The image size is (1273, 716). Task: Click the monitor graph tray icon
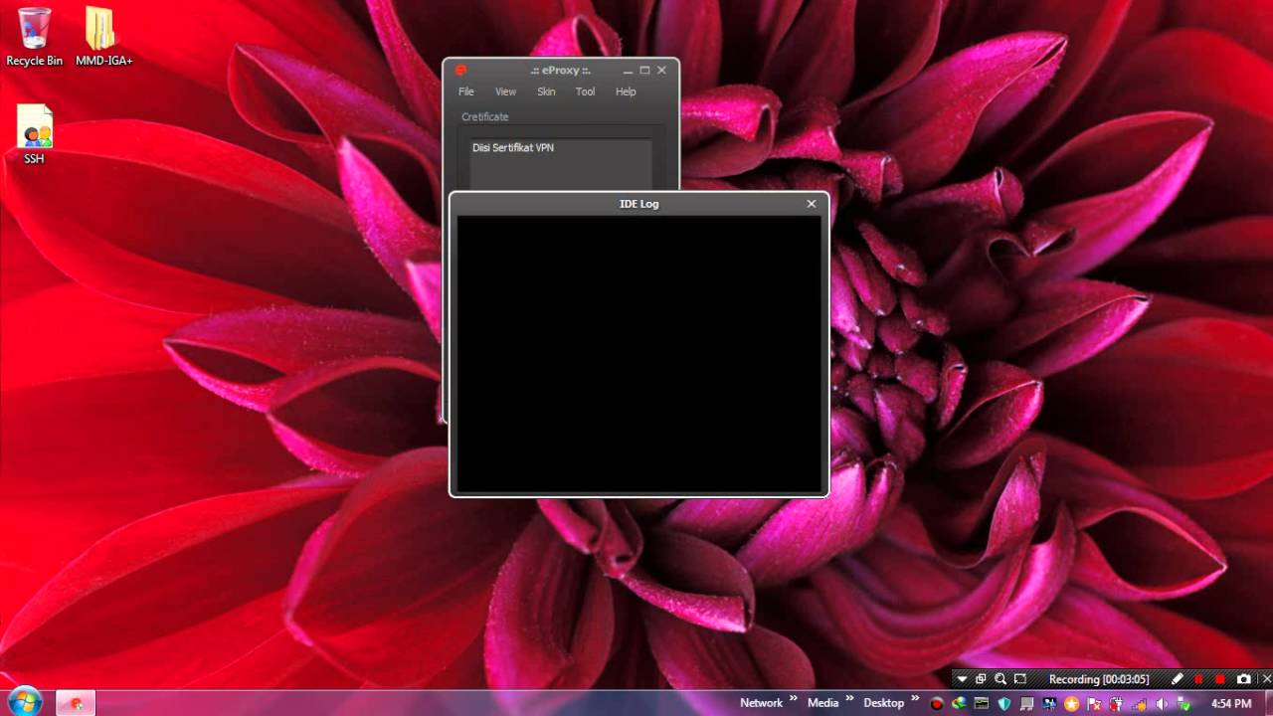pyautogui.click(x=982, y=703)
